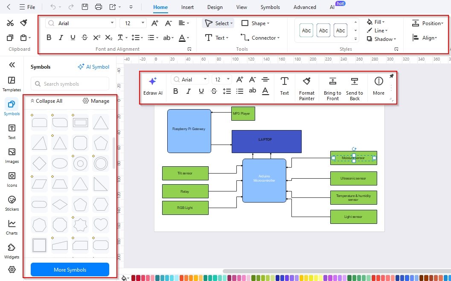Click Bring to Front
Screen dimensions: 451x281
tap(332, 89)
